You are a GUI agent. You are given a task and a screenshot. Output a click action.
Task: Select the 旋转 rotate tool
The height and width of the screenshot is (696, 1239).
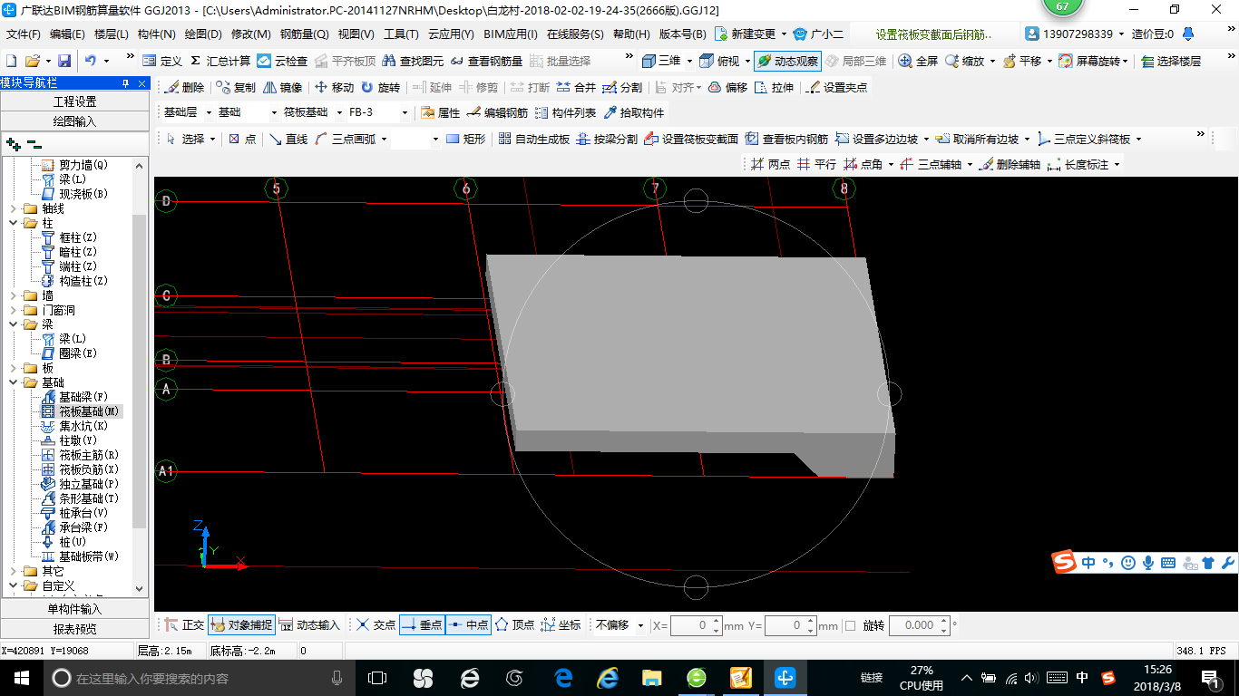coord(380,88)
